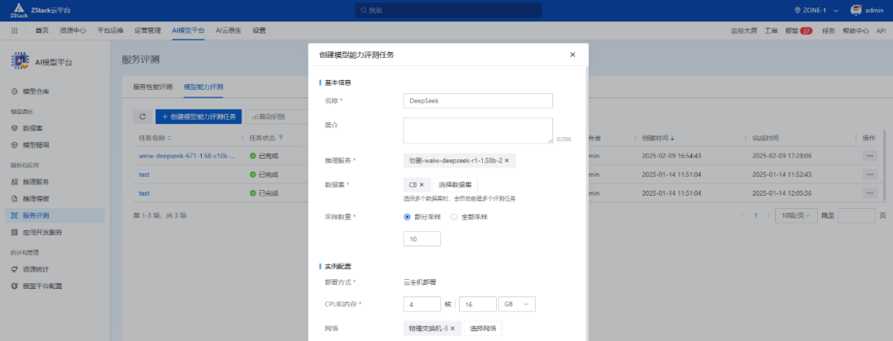Remove the 物理交换机-3 network tag
The height and width of the screenshot is (341, 893).
[x=452, y=329]
